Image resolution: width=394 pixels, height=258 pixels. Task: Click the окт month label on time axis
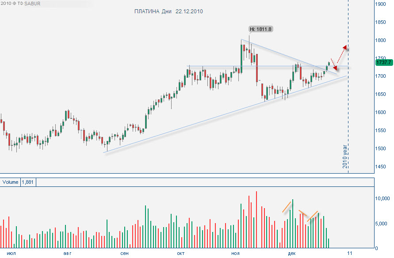click(x=181, y=253)
